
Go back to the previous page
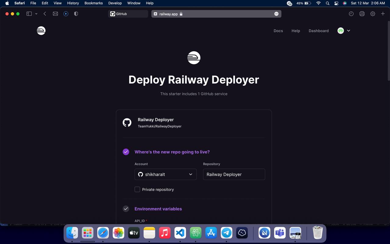(45, 14)
